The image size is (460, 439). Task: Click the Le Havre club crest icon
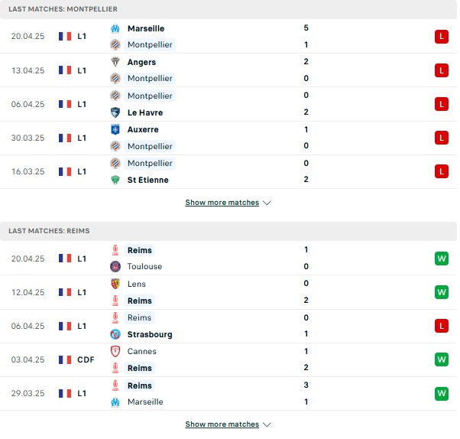pyautogui.click(x=115, y=112)
